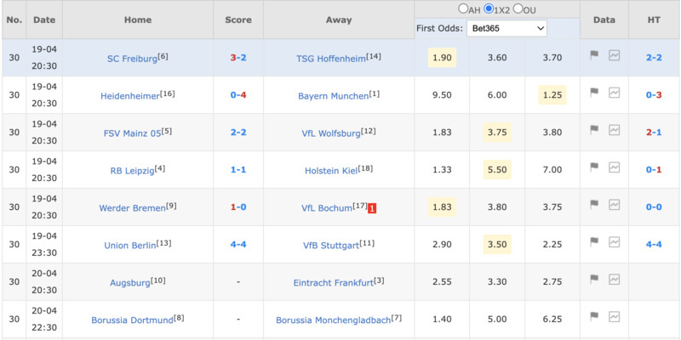The image size is (681, 340).
Task: Open Eintracht Frankfurt team link
Action: click(333, 283)
